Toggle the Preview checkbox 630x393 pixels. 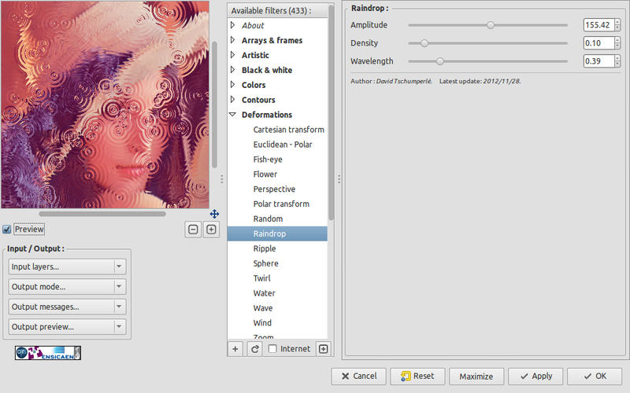tap(7, 230)
